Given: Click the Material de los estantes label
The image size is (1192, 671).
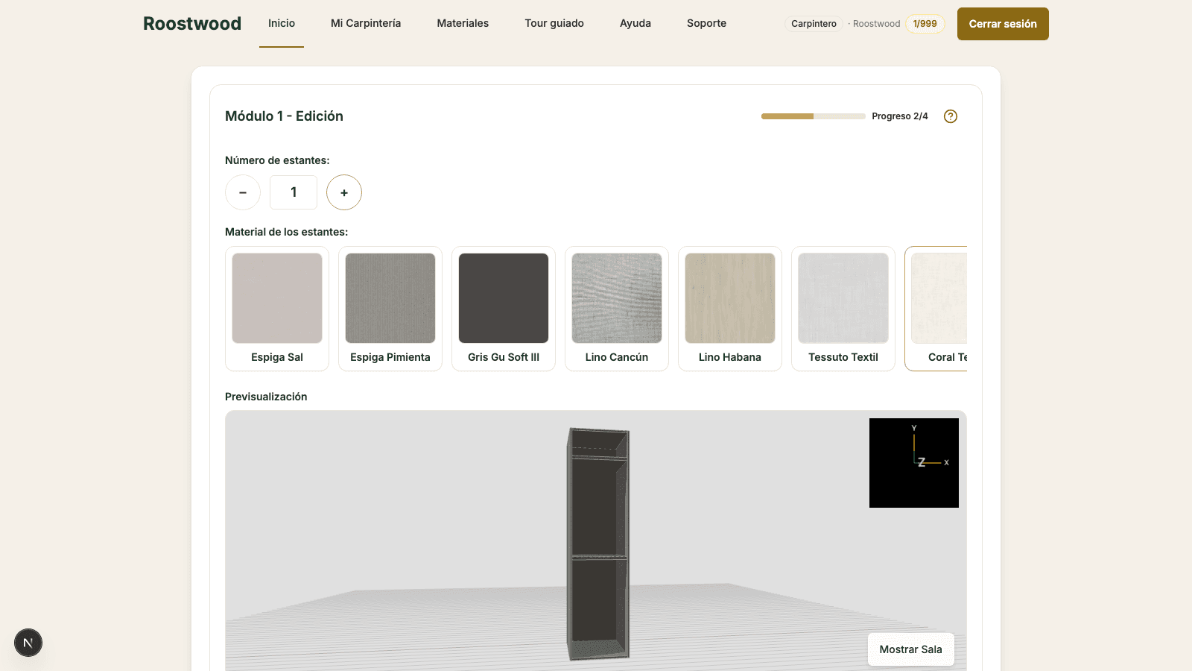Looking at the screenshot, I should [x=286, y=232].
